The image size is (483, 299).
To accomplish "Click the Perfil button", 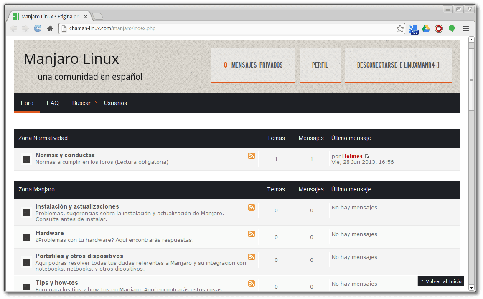I will 320,65.
